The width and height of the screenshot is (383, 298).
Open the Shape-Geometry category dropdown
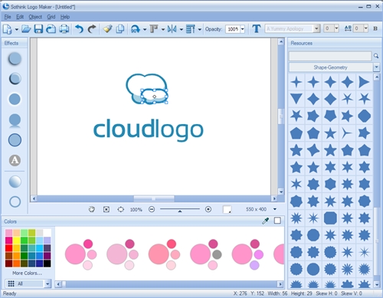[376, 67]
